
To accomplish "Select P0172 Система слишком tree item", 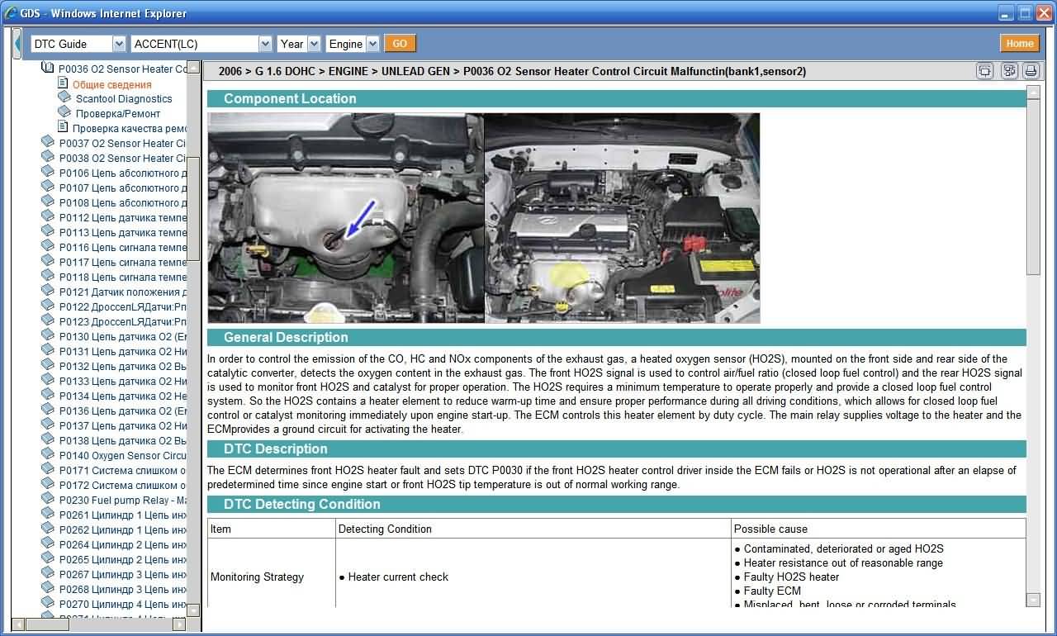I will (x=123, y=486).
